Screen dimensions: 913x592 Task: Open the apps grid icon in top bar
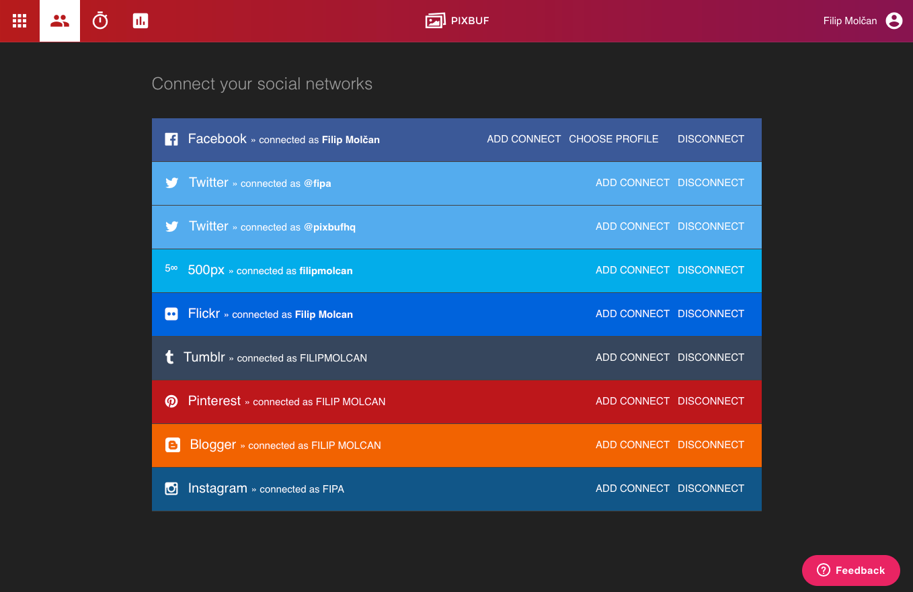click(19, 21)
